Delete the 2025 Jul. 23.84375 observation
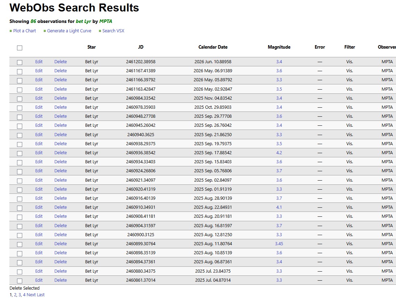The image size is (396, 298). pyautogui.click(x=60, y=271)
